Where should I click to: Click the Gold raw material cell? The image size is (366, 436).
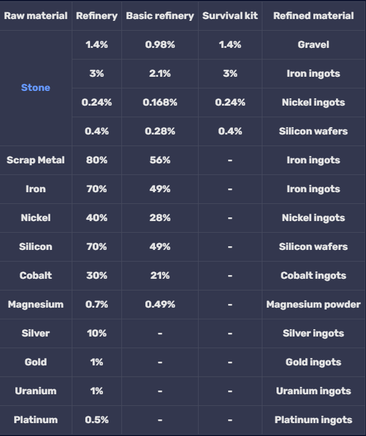click(36, 362)
